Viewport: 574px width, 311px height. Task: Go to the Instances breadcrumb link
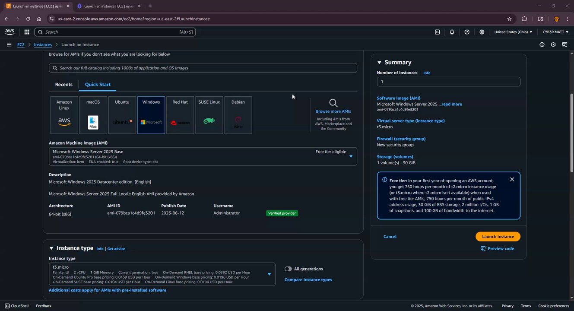[x=43, y=44]
